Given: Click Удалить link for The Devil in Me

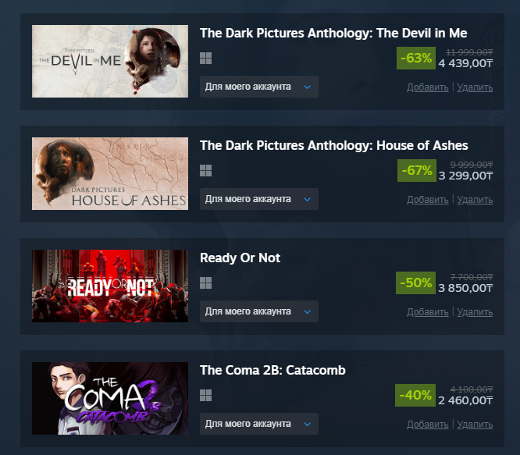Looking at the screenshot, I should [x=475, y=87].
